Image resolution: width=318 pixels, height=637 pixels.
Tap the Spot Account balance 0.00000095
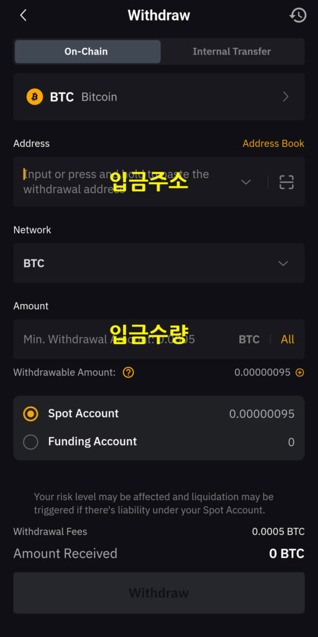click(x=261, y=414)
